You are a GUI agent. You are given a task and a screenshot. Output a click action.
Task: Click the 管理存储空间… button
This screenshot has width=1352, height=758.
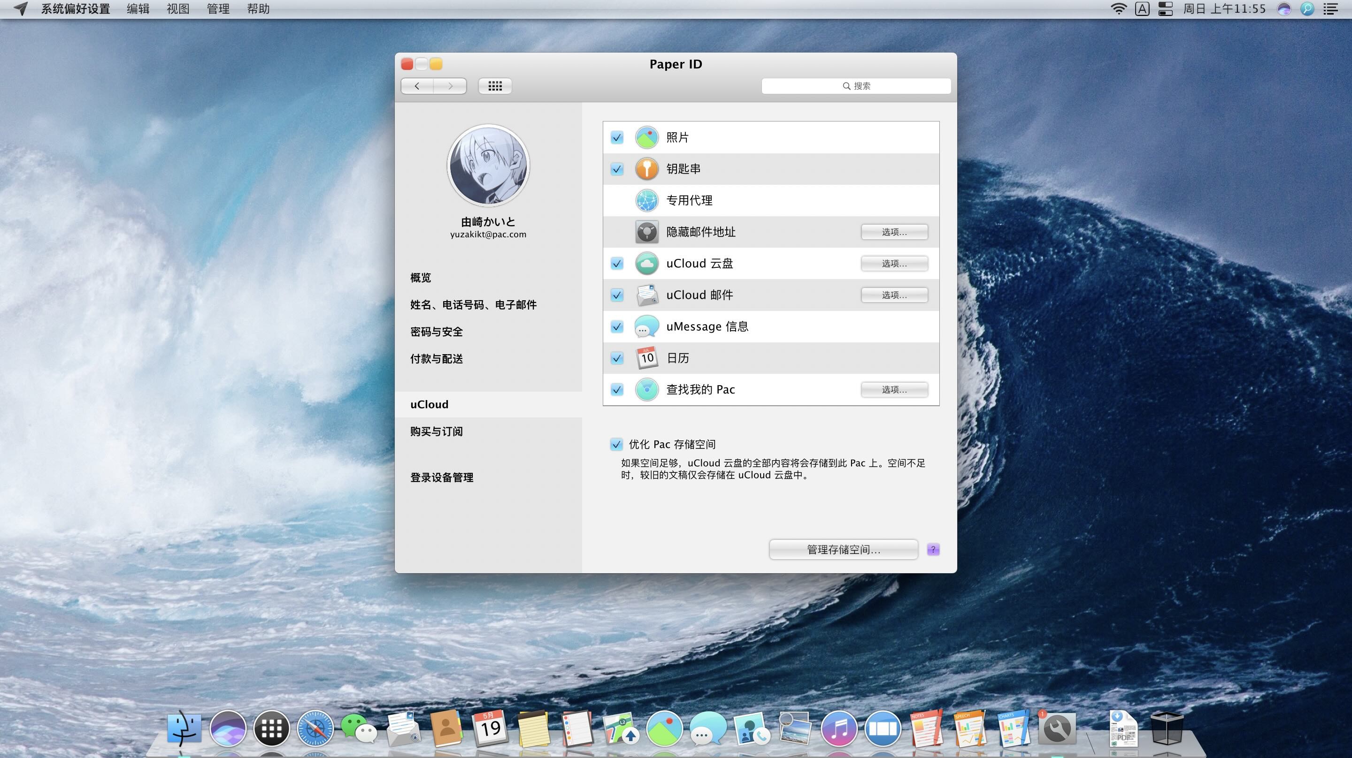point(844,549)
